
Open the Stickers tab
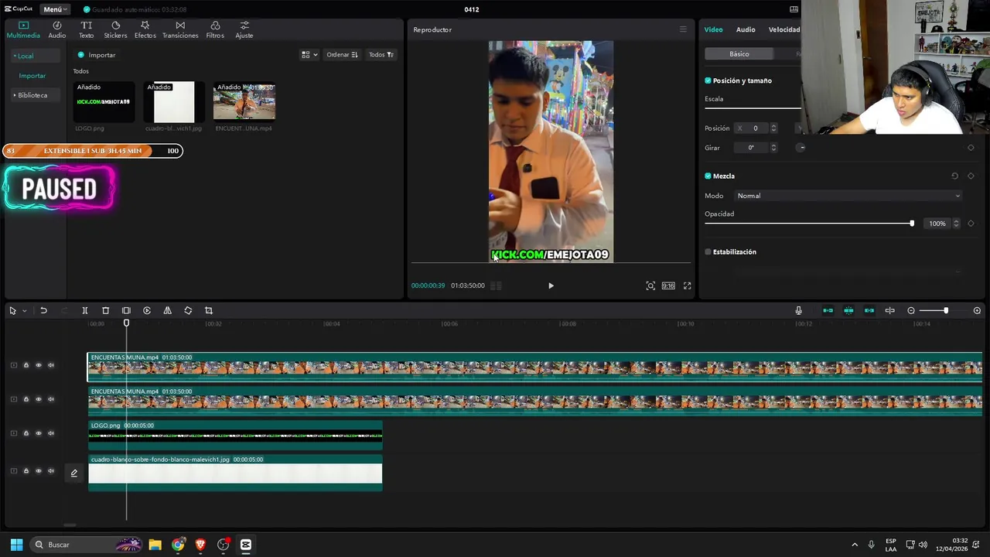coord(115,29)
